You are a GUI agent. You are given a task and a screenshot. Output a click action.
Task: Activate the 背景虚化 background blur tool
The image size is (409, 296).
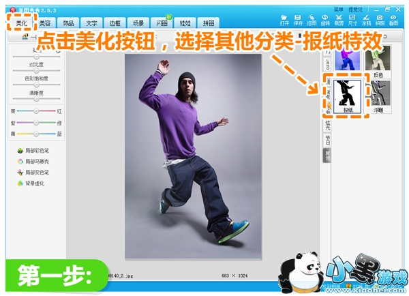33,185
